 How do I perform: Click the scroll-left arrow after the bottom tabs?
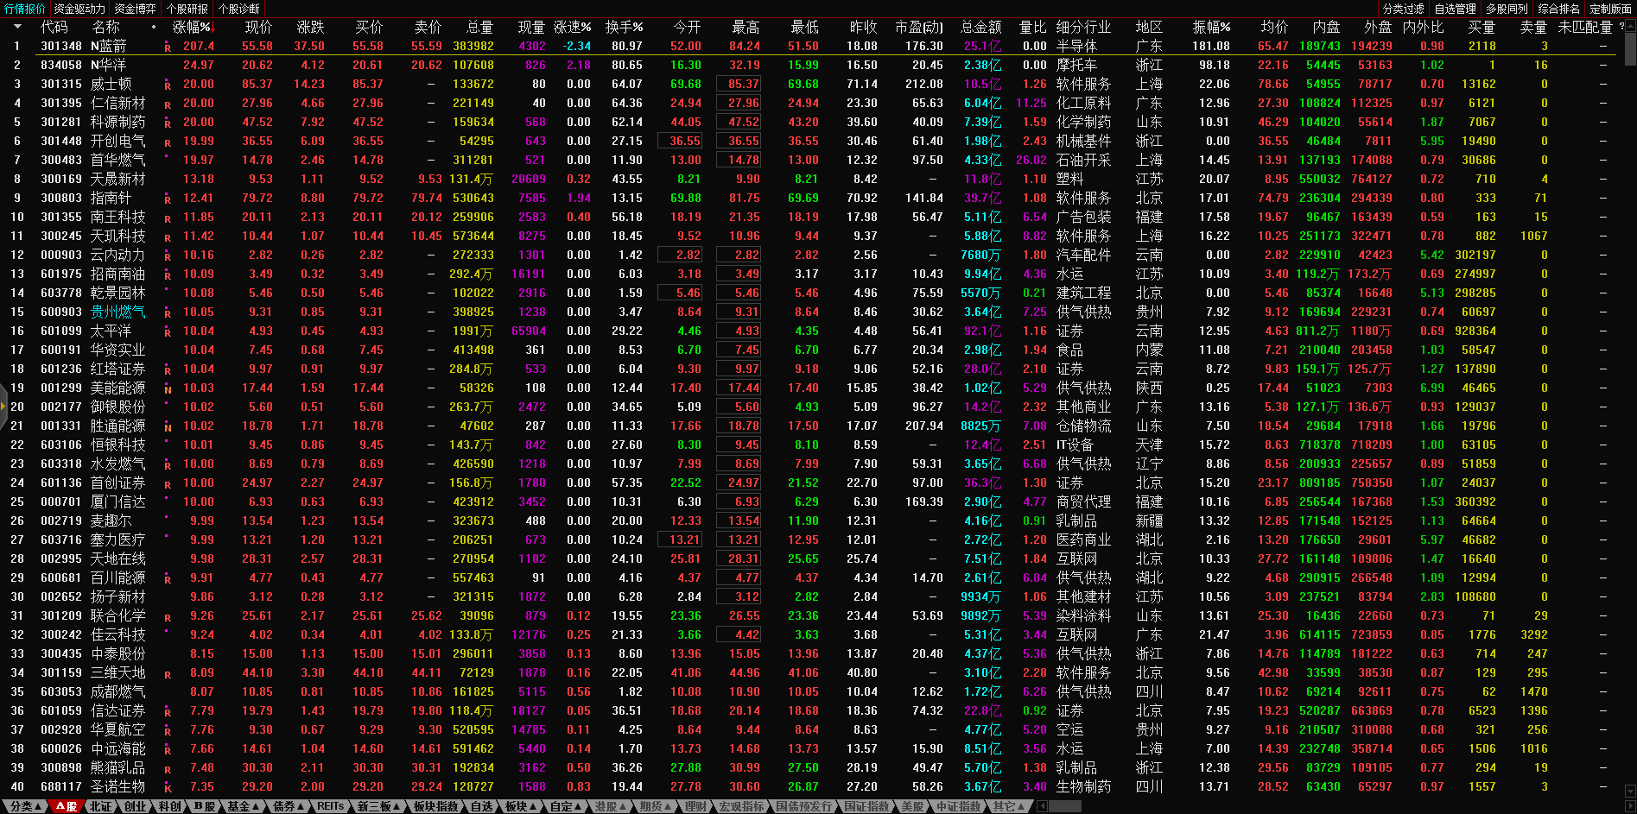point(1043,806)
